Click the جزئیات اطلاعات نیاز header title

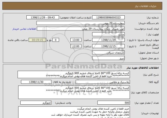[146, 6]
